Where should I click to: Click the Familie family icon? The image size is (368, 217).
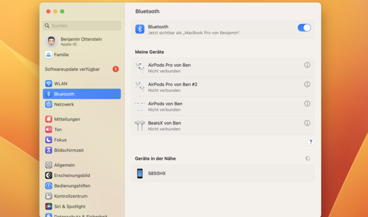tap(49, 55)
